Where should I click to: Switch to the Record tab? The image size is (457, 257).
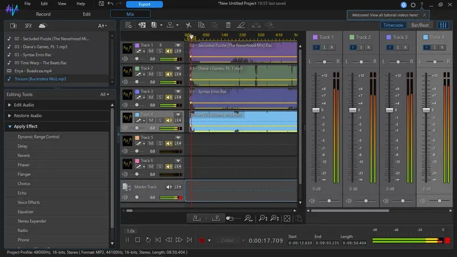tap(43, 14)
